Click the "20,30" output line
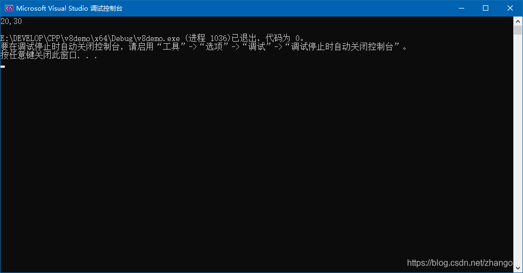This screenshot has width=523, height=273. [x=11, y=21]
